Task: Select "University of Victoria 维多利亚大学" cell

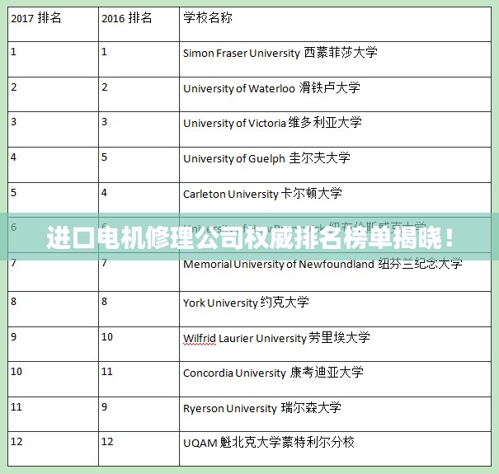Action: 336,129
